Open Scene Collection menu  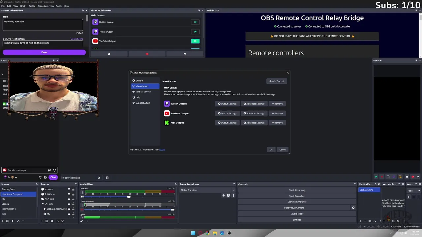[45, 6]
